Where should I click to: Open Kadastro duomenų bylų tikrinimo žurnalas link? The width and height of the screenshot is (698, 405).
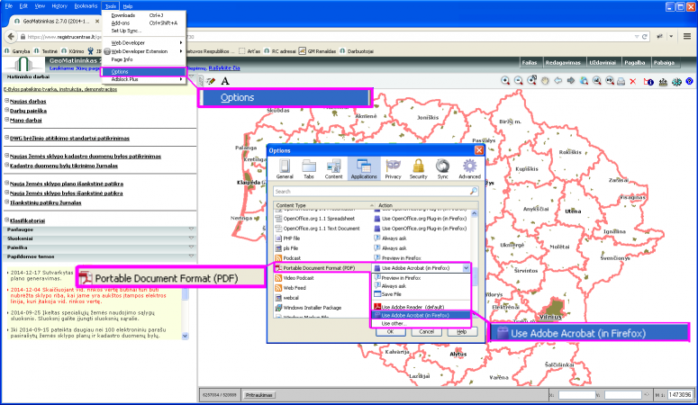[64, 166]
